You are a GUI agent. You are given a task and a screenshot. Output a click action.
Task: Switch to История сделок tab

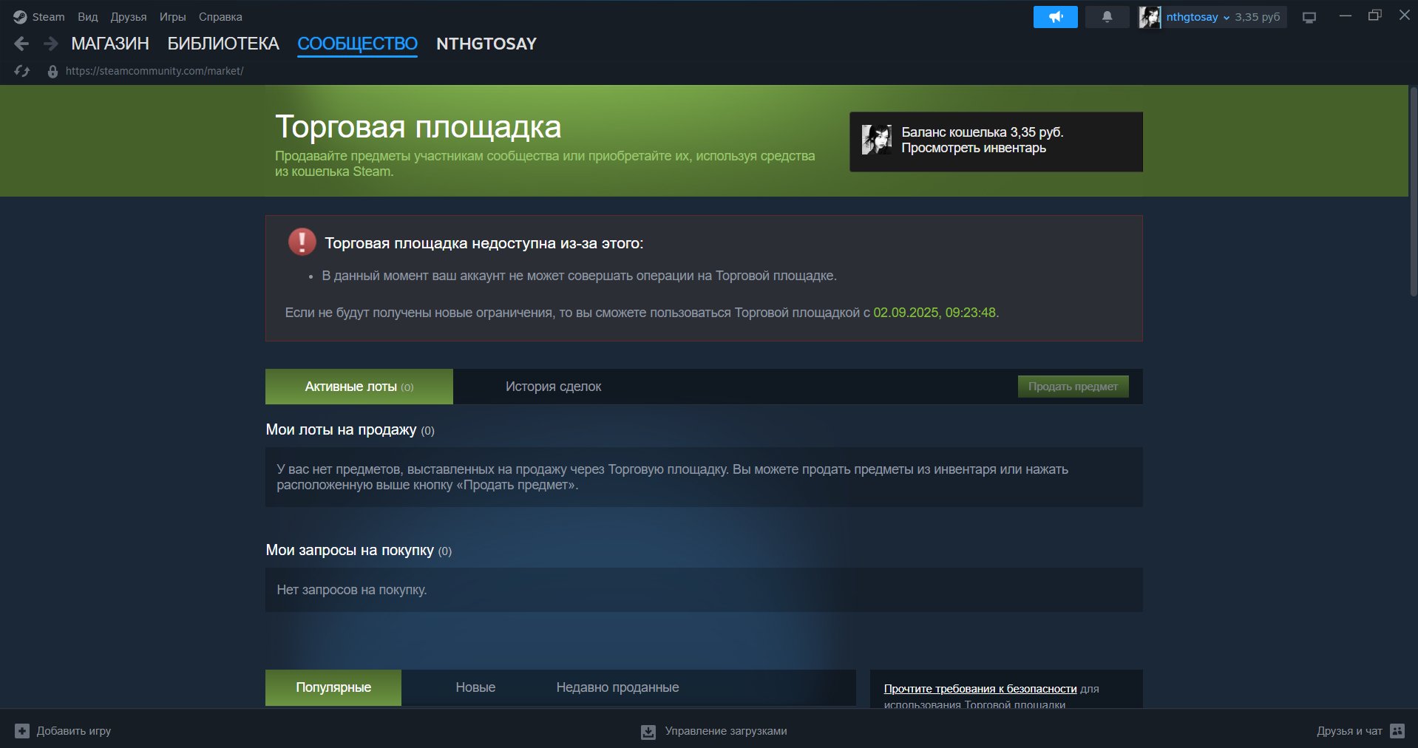tap(553, 387)
